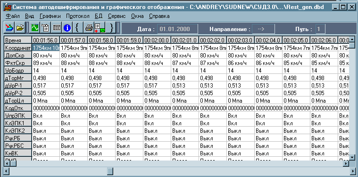Select the РчкРБ row header
The width and height of the screenshot is (358, 177).
(18, 138)
